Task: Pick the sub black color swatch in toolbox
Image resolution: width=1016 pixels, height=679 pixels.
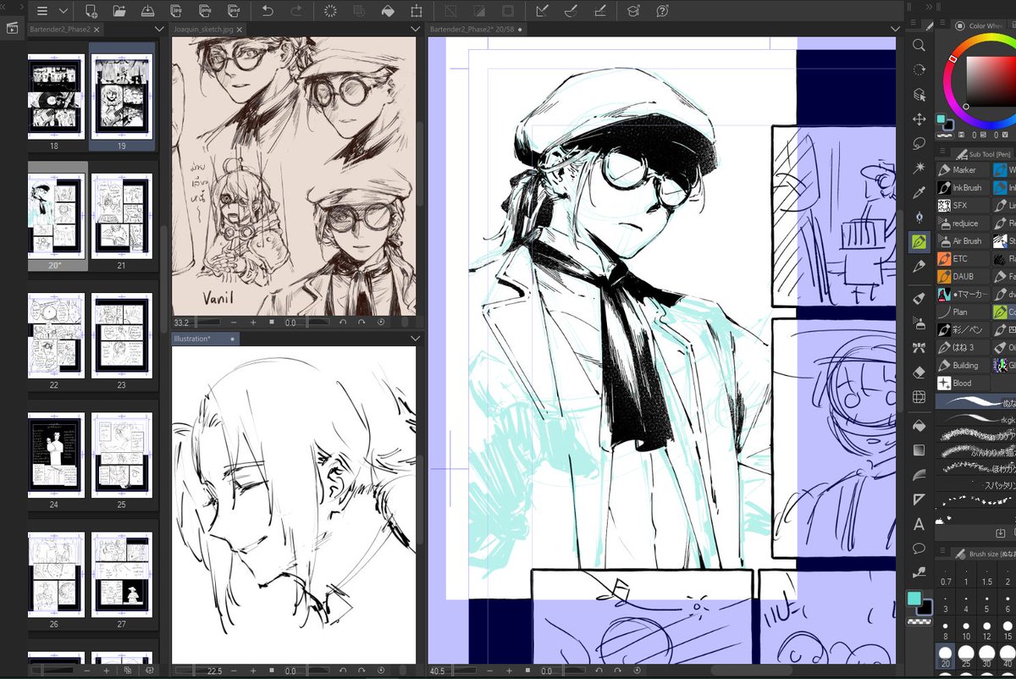Action: coord(925,607)
